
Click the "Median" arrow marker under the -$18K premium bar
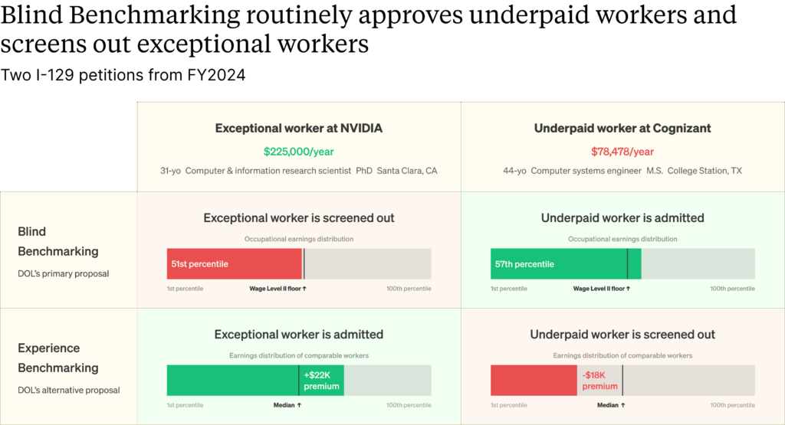coord(611,405)
